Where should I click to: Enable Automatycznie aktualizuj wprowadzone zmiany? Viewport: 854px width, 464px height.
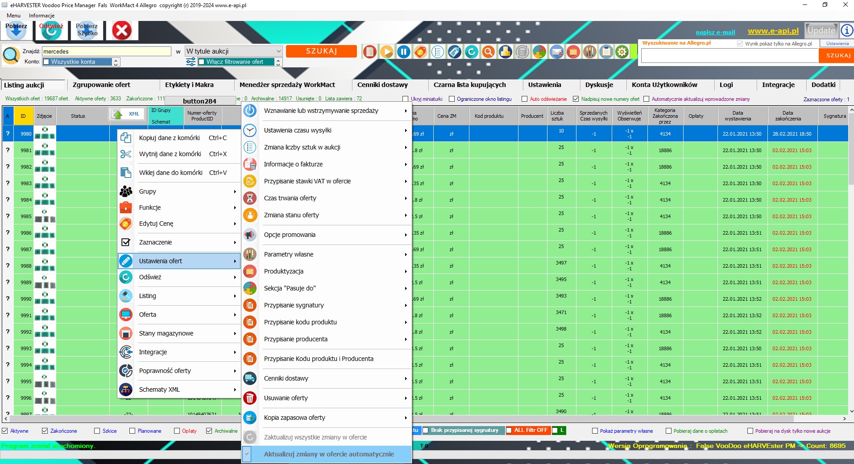coord(646,99)
